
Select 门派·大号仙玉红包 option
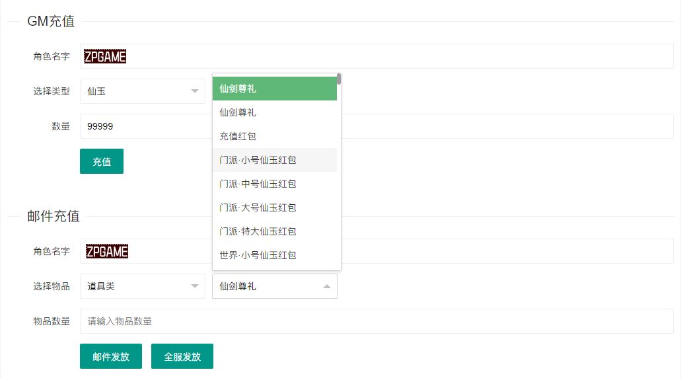point(274,208)
